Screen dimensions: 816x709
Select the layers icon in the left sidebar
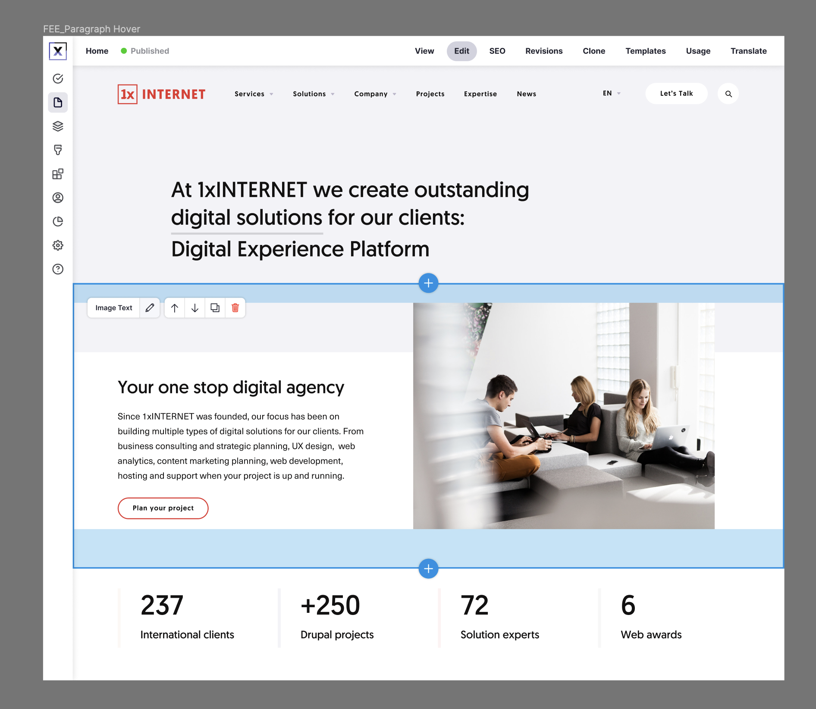[58, 126]
